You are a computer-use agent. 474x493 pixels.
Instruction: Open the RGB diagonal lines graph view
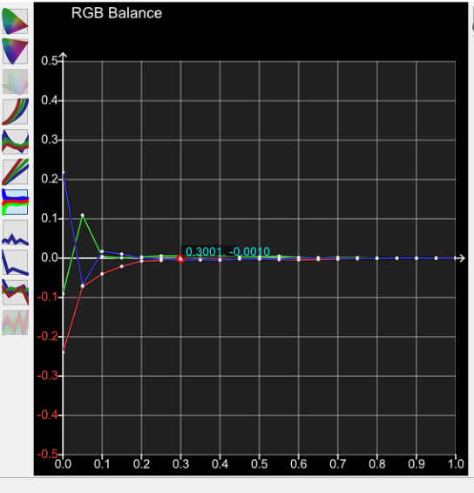click(x=15, y=172)
